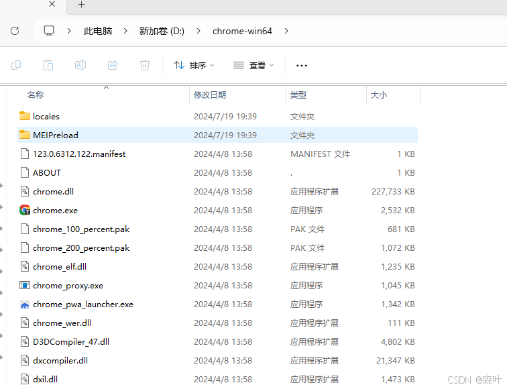
Task: Select the ABOUT file name
Action: (x=47, y=172)
